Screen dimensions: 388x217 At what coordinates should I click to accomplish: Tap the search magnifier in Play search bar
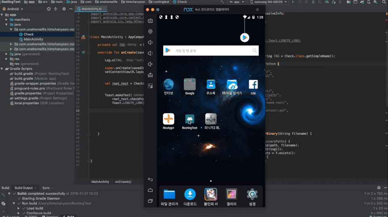[x=254, y=51]
